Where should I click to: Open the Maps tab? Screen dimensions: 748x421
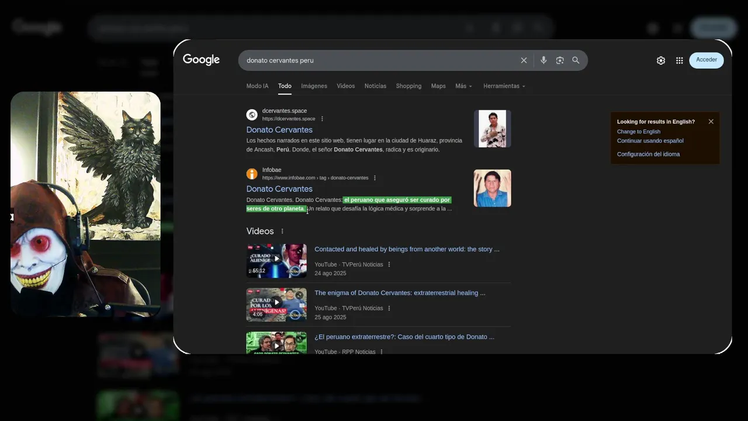(x=438, y=86)
